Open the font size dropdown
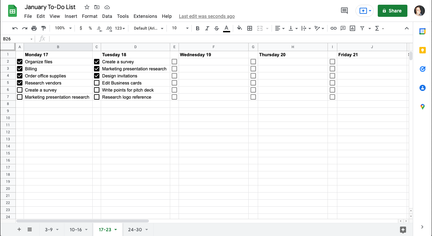Viewport: 432px width, 236px height. [x=180, y=28]
